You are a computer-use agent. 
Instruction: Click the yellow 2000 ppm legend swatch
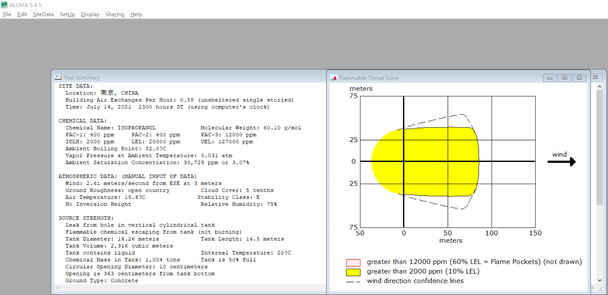(353, 272)
